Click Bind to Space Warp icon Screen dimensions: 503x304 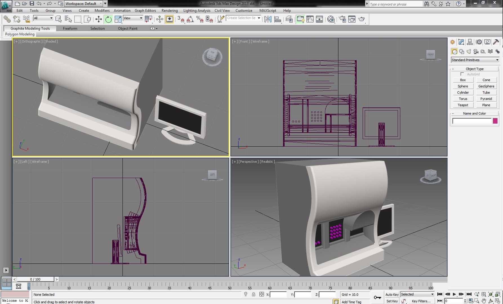pos(26,19)
